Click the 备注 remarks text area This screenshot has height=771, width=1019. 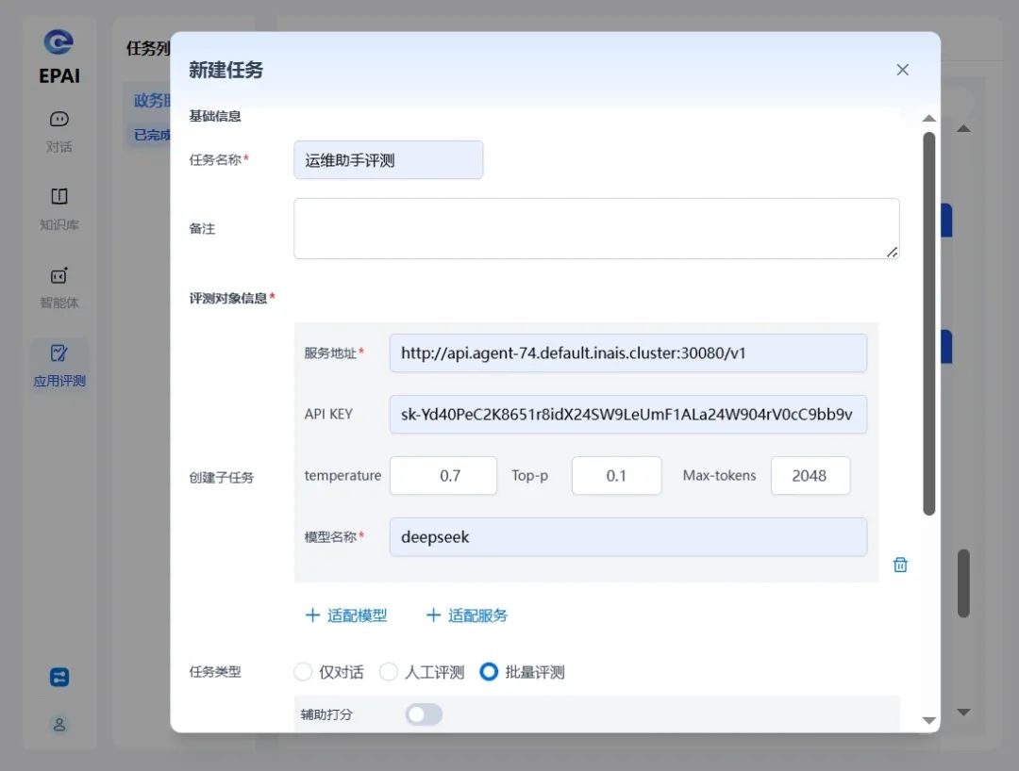[x=595, y=228]
